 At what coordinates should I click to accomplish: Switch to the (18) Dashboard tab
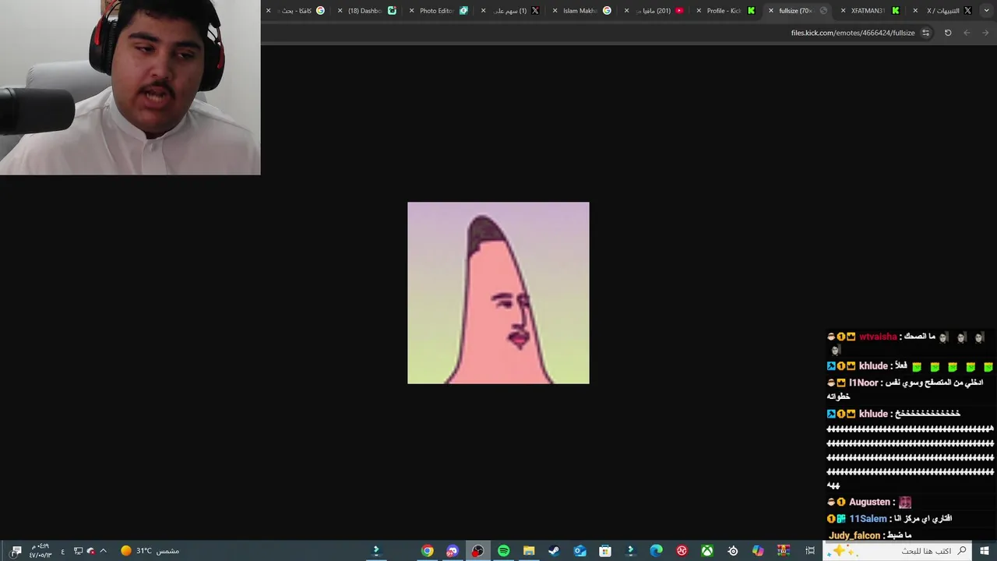pos(367,10)
